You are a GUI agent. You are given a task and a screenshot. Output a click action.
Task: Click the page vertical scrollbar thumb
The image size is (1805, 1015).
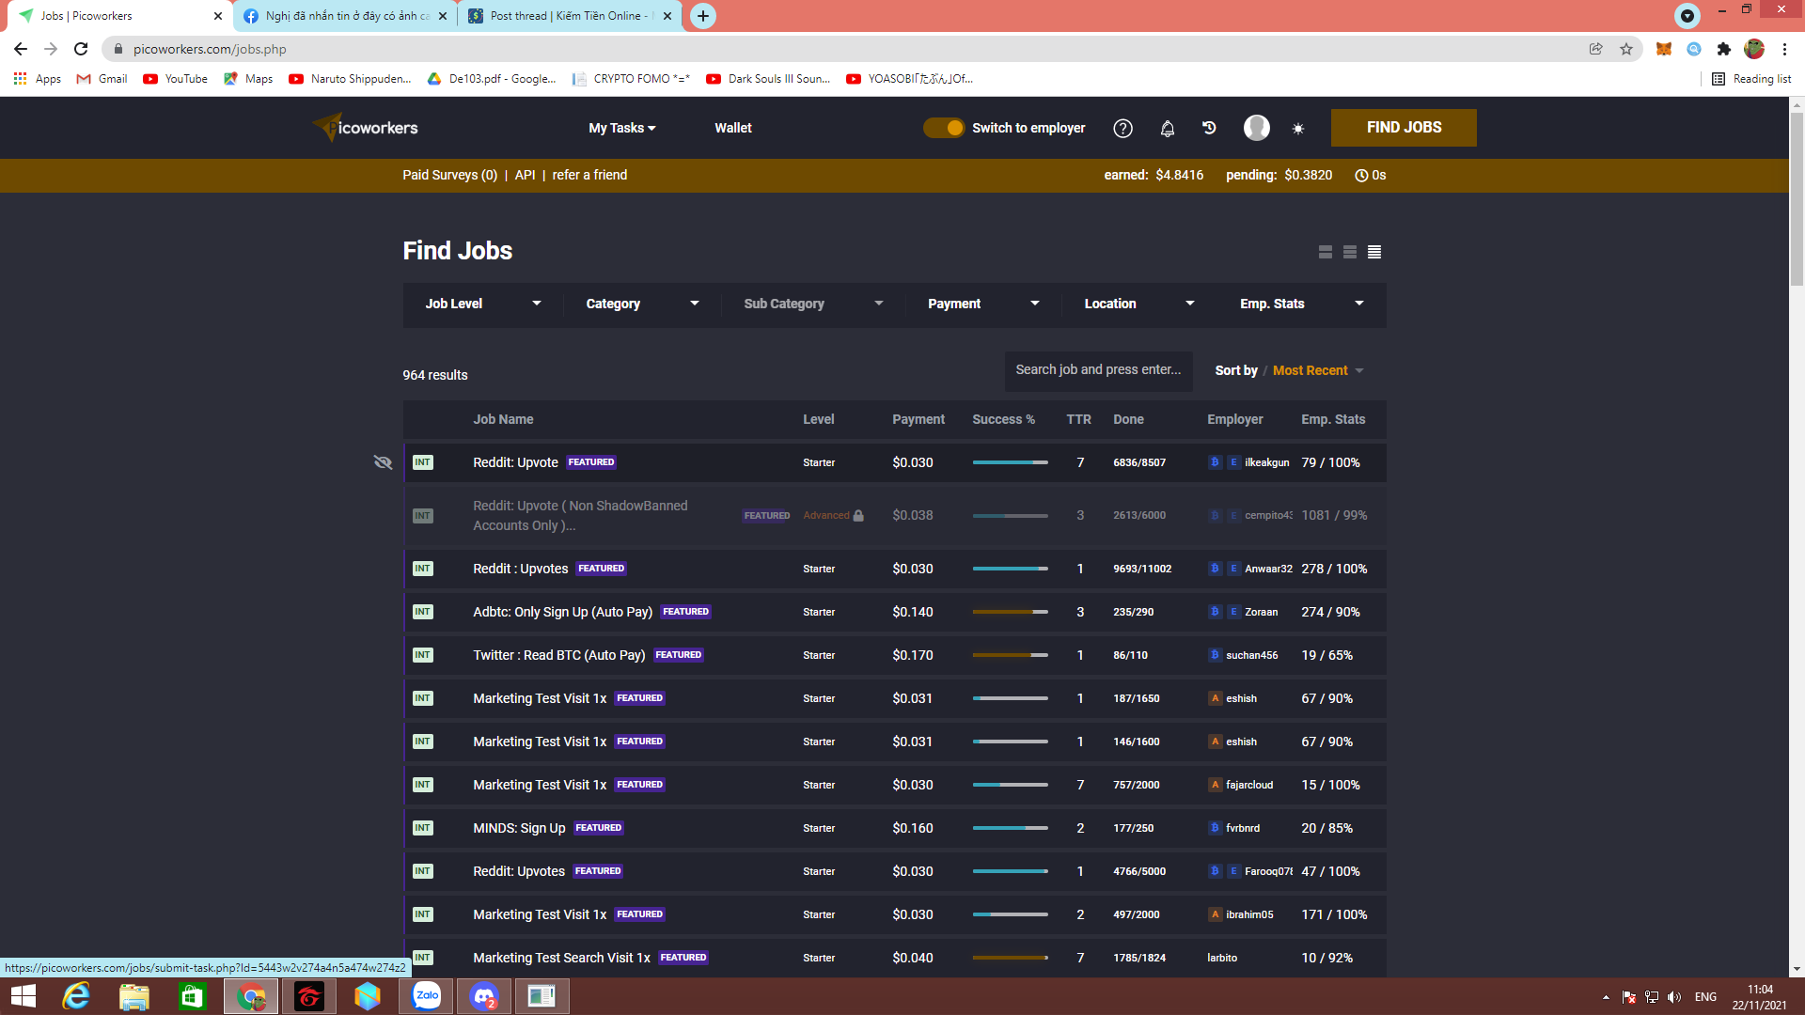coord(1797,197)
